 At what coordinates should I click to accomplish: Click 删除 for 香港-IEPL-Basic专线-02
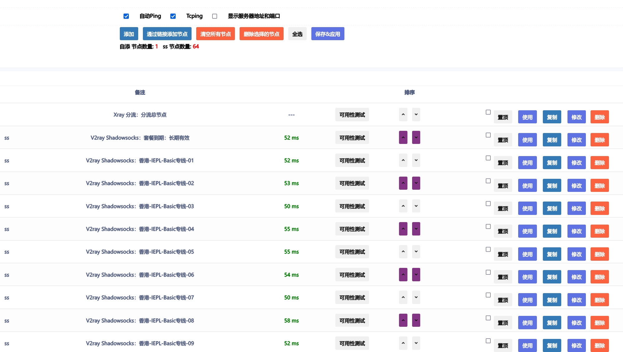pyautogui.click(x=600, y=186)
